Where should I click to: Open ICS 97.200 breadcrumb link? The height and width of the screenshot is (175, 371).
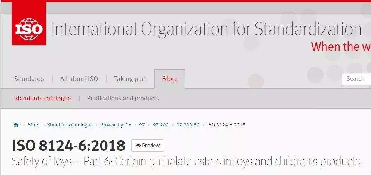tap(161, 125)
